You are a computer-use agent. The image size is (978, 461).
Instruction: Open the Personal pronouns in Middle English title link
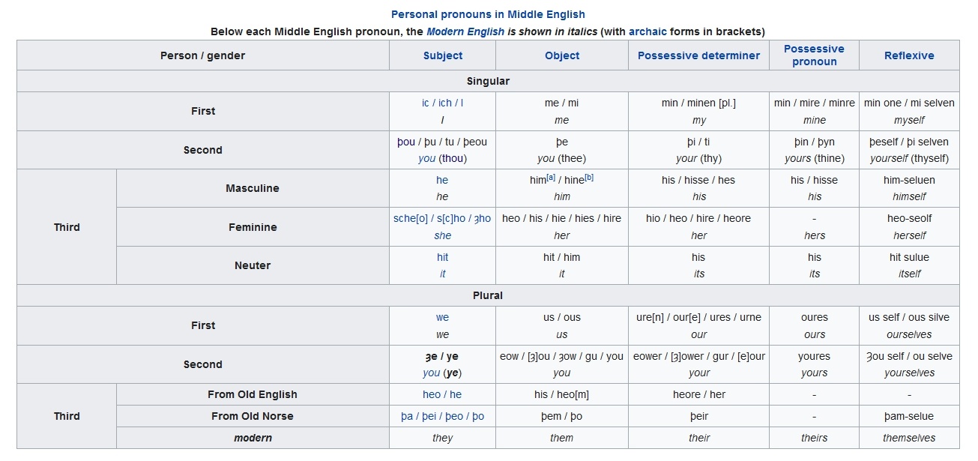(488, 14)
